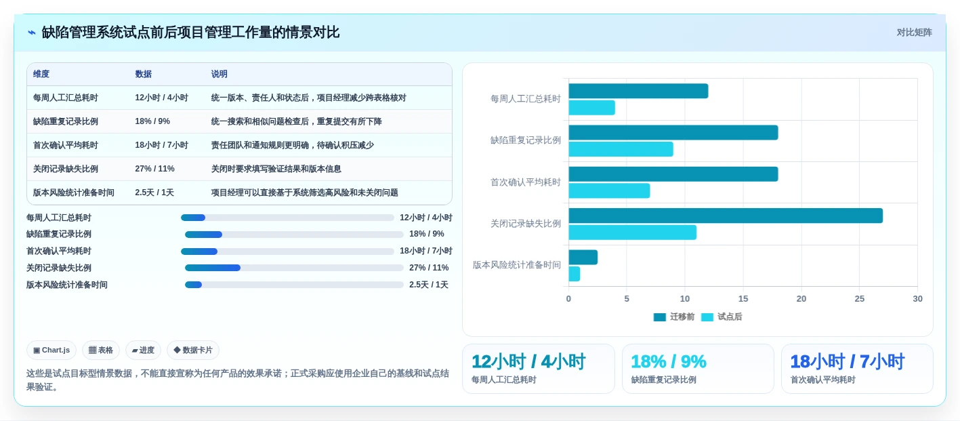
Task: Open the 18% / 9% data card
Action: (698, 369)
